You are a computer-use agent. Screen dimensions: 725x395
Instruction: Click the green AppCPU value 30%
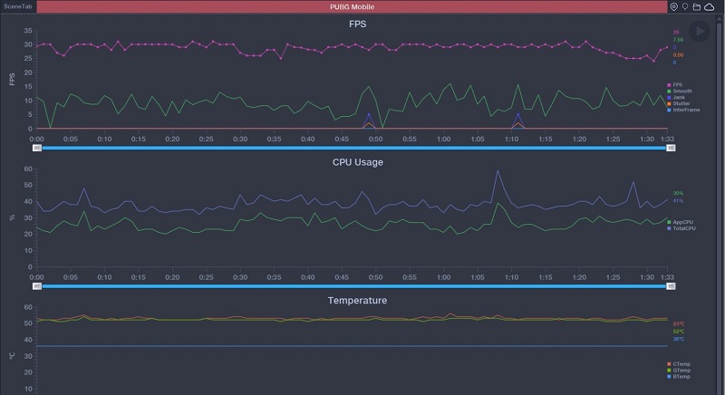pos(678,193)
